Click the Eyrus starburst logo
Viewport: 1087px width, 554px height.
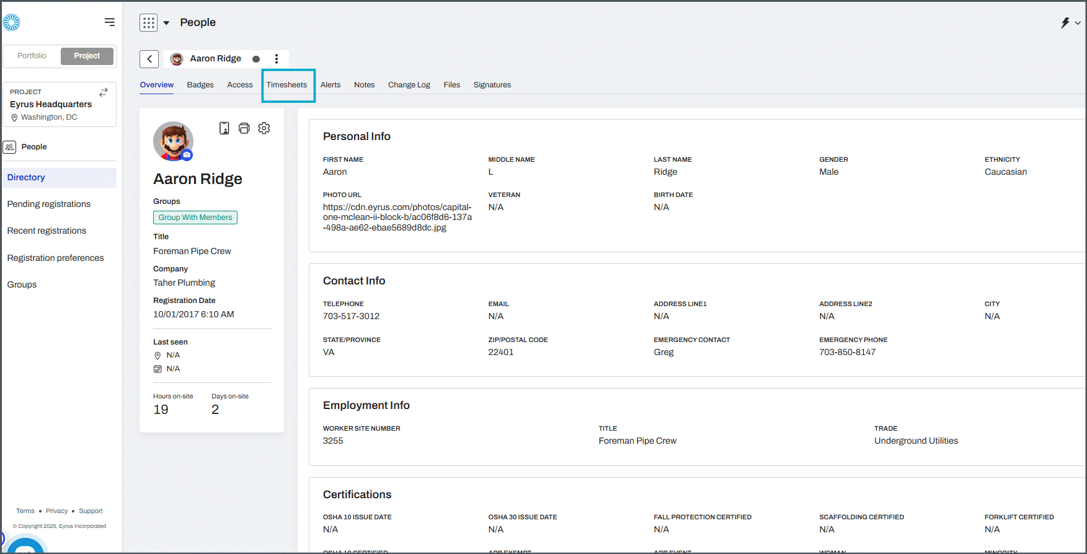pos(11,22)
